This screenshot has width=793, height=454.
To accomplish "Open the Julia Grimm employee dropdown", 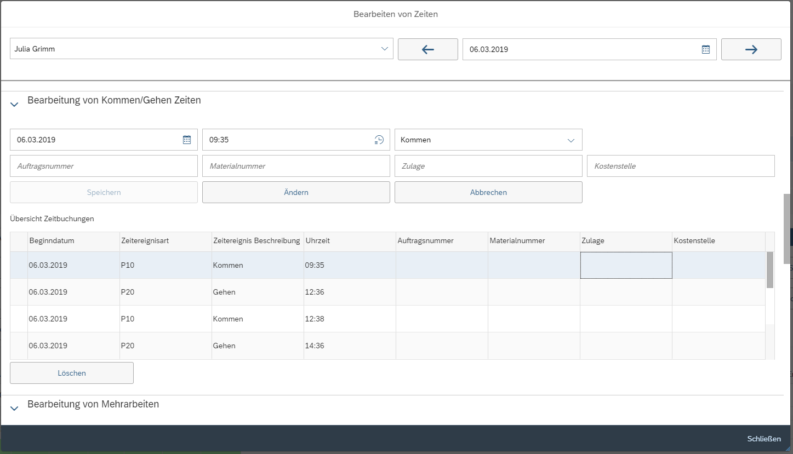I will 384,48.
